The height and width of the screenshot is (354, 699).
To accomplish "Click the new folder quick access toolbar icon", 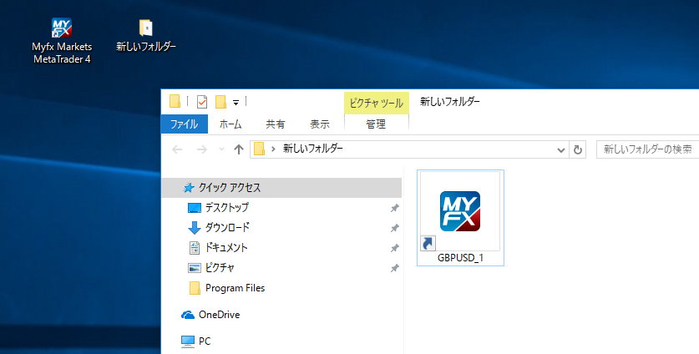I will [220, 102].
